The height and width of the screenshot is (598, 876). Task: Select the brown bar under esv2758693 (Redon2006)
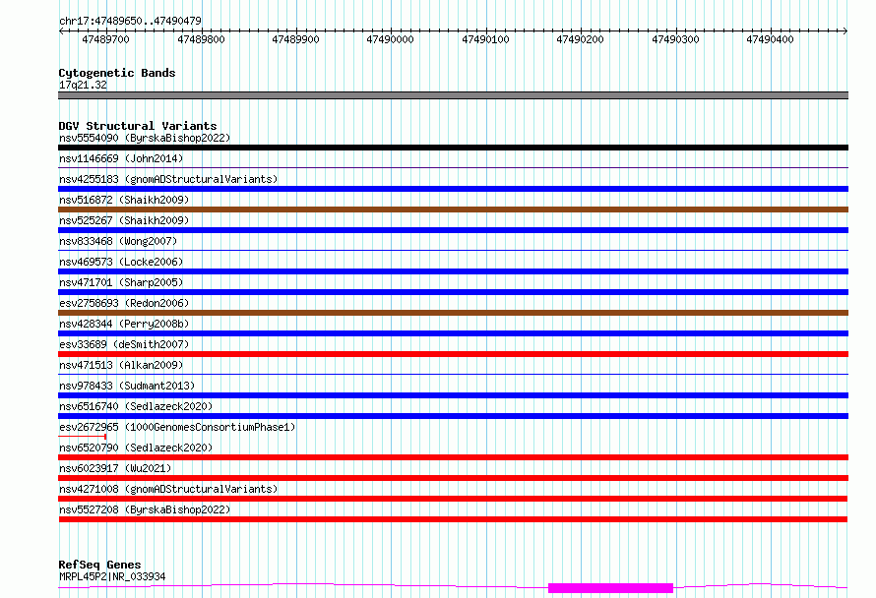(453, 313)
